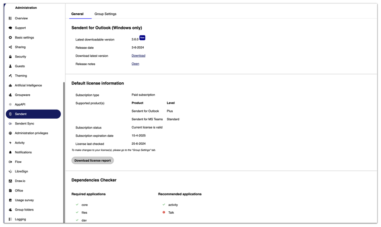Open the release notes link

coord(135,64)
